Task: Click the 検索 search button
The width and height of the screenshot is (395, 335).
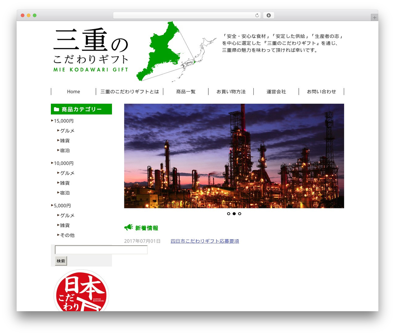Action: pos(61,261)
